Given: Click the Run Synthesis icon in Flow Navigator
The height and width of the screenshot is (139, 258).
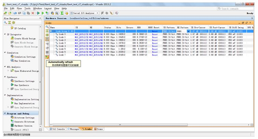Looking at the screenshot, I should (x=12, y=85).
